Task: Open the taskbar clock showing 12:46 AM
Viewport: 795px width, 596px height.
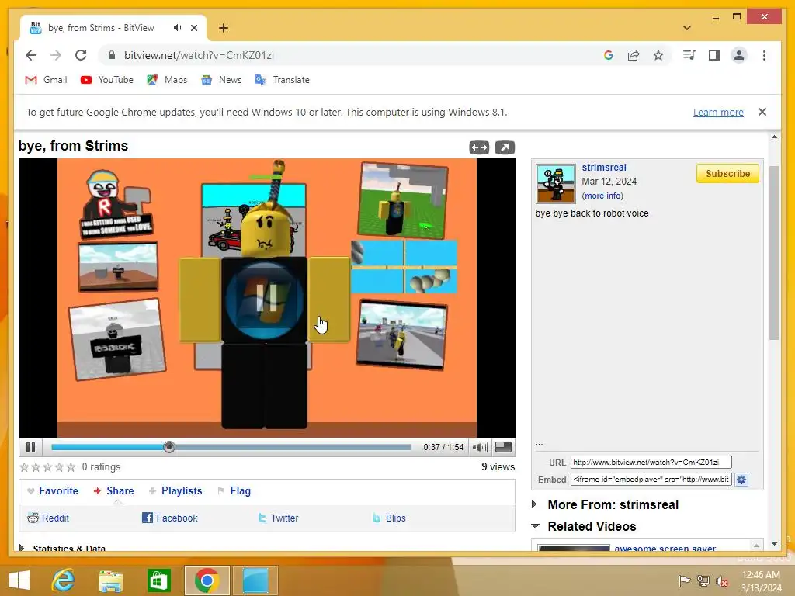Action: click(x=761, y=581)
